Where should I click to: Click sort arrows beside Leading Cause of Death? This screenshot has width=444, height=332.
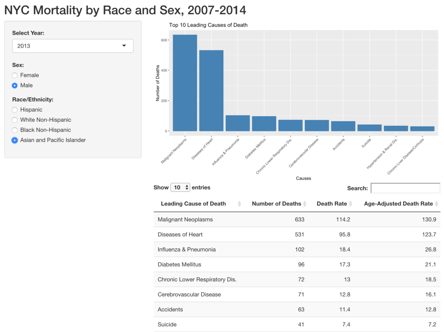(x=239, y=204)
